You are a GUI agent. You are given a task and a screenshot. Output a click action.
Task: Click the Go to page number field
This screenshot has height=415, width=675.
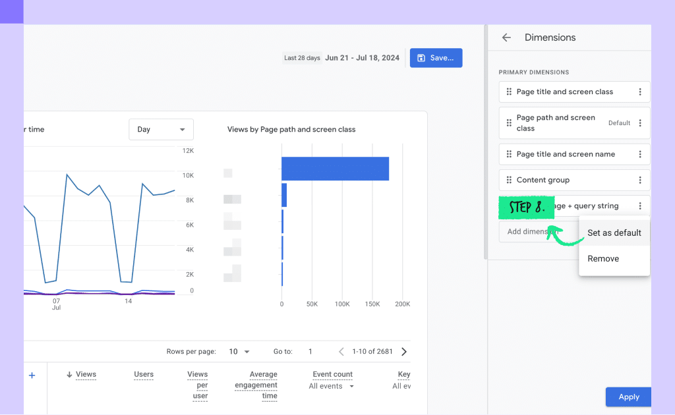310,351
